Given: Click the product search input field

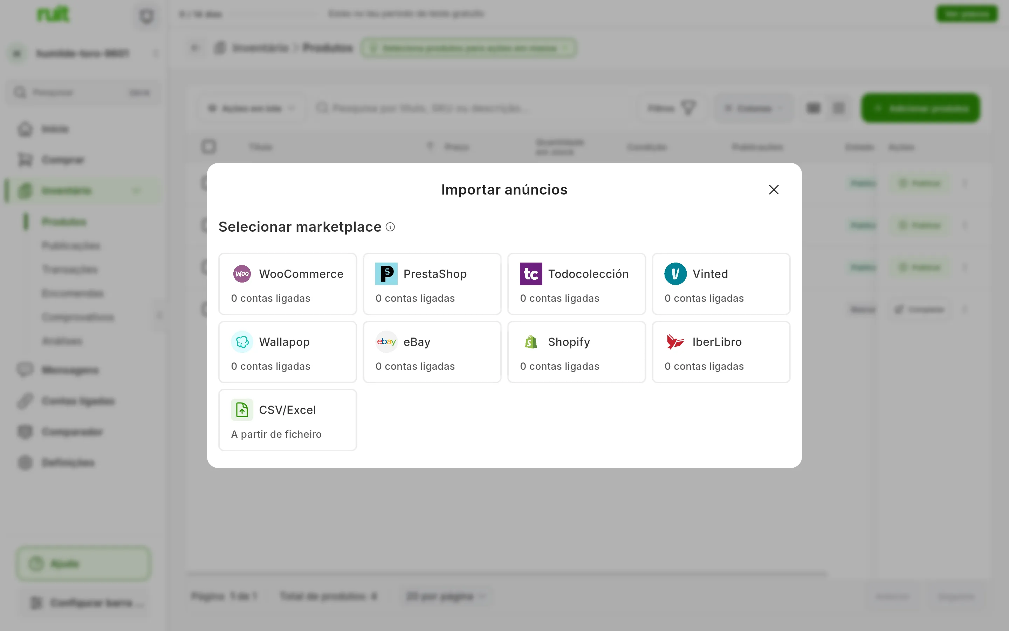Looking at the screenshot, I should coord(471,109).
